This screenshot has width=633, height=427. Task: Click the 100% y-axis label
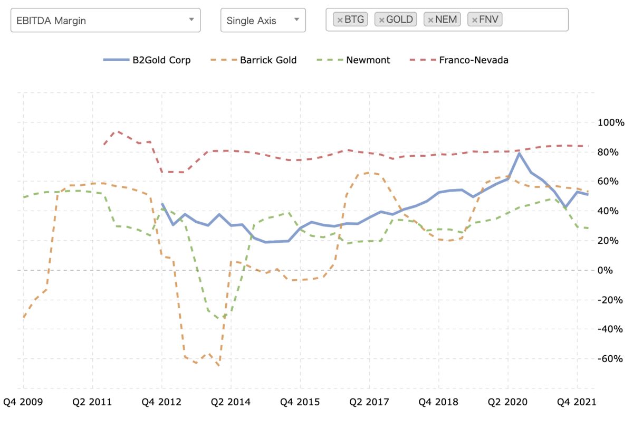point(612,122)
